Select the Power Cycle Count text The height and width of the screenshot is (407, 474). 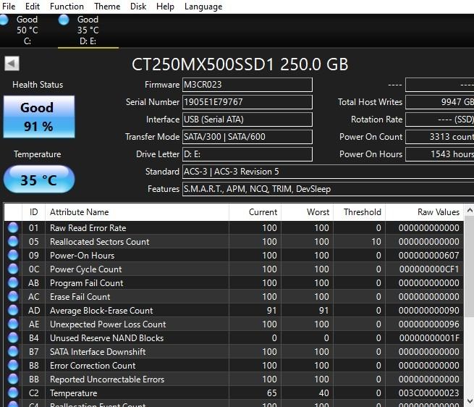[86, 269]
